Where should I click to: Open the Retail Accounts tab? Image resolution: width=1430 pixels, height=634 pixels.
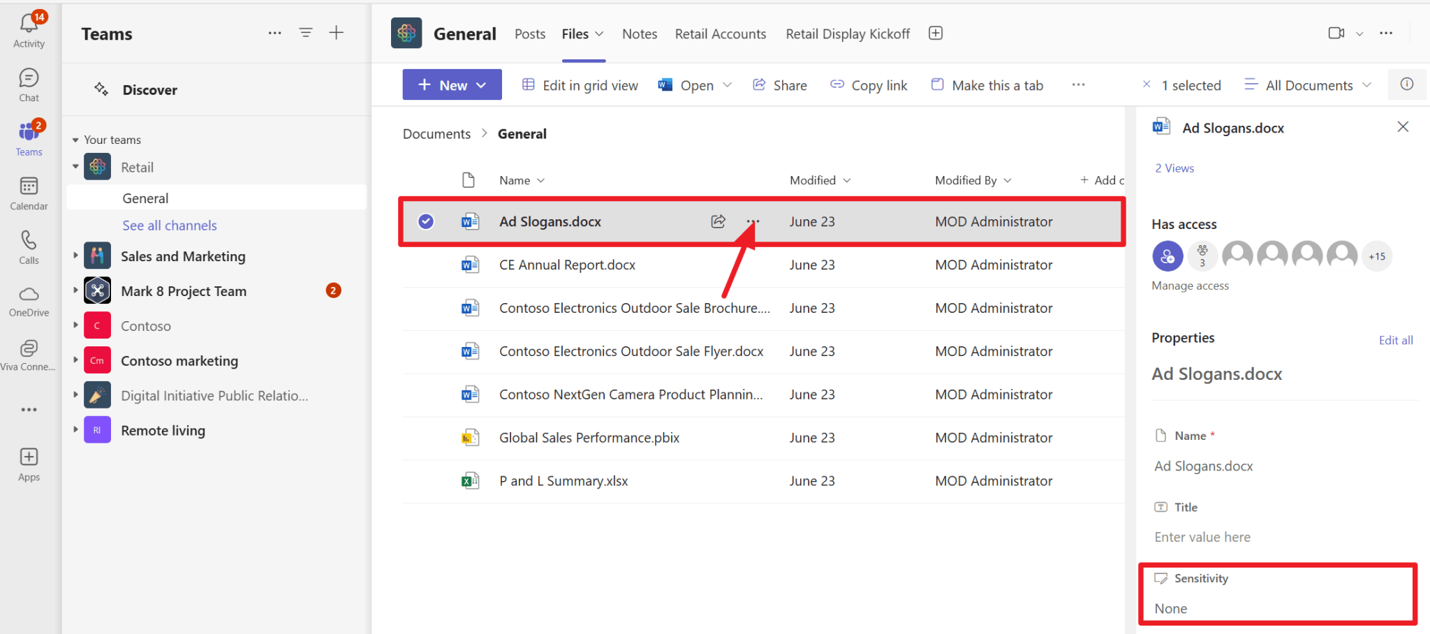(720, 34)
